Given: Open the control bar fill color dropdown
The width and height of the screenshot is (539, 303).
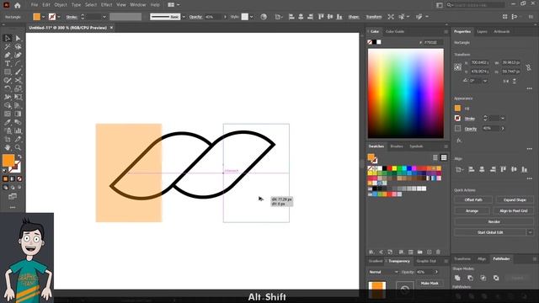Looking at the screenshot, I should [x=43, y=17].
